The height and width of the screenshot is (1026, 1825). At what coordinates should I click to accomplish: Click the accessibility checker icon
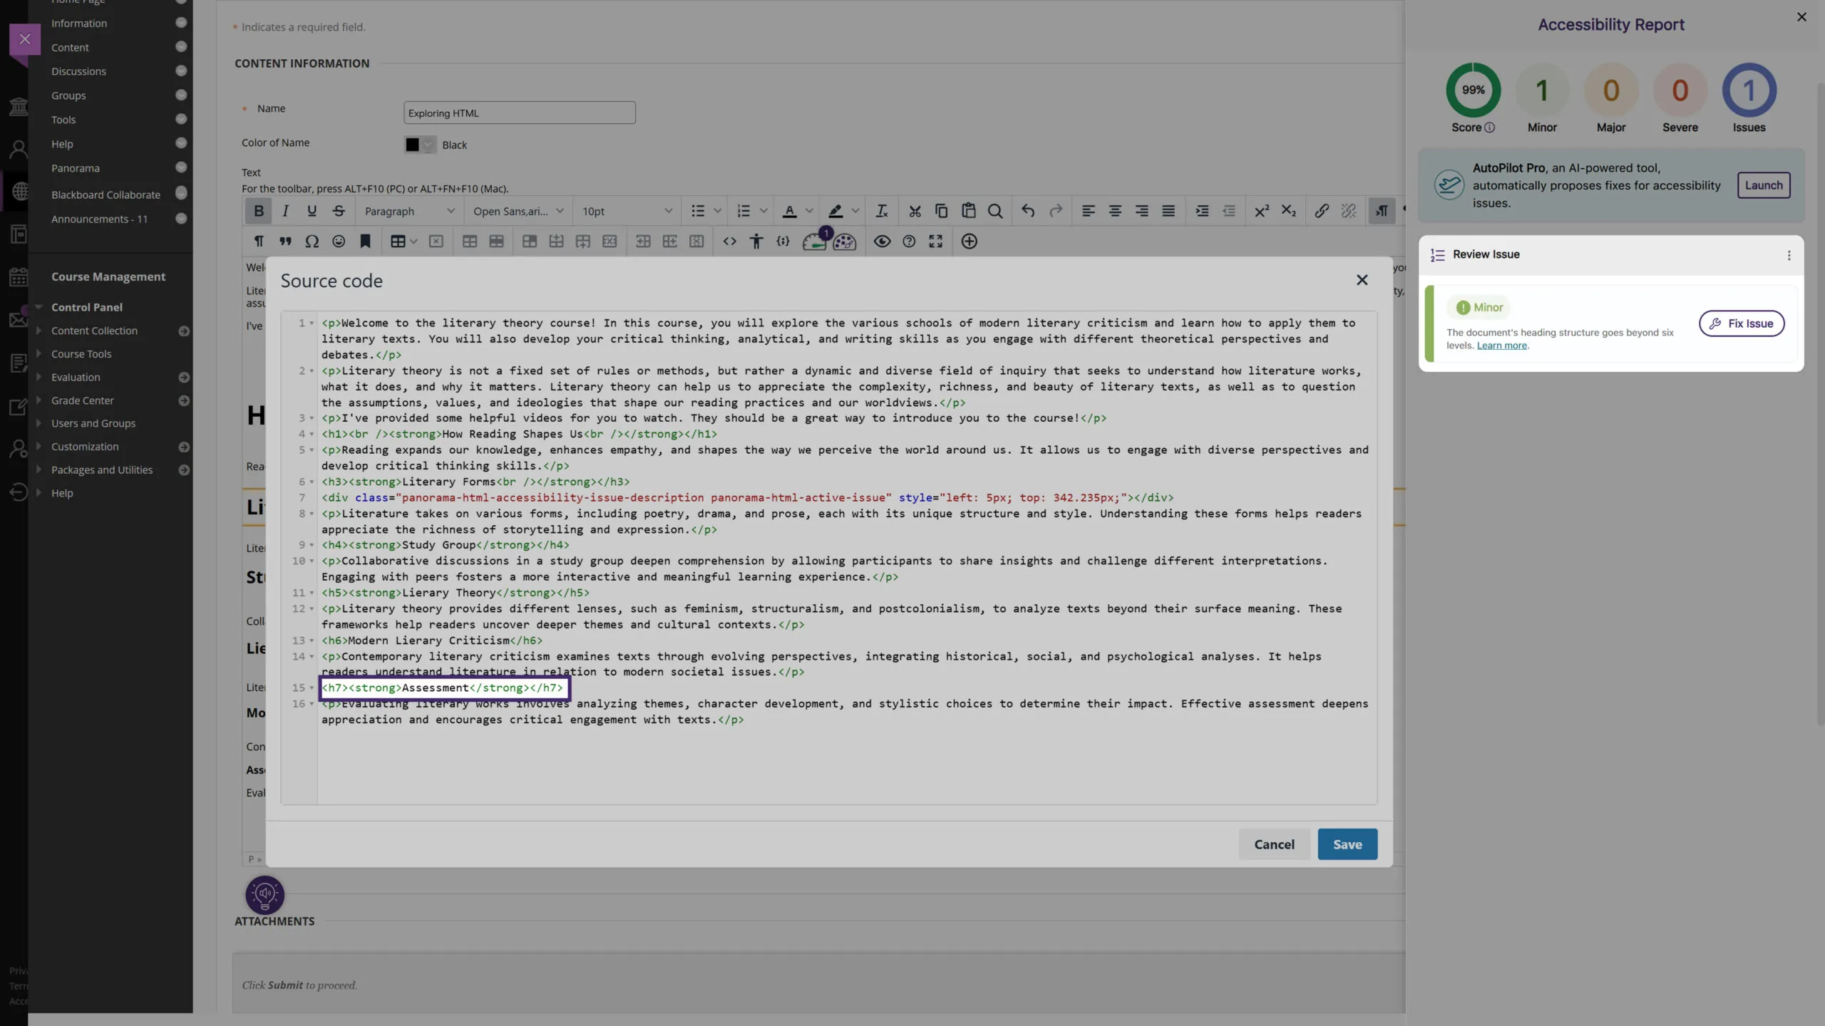pyautogui.click(x=756, y=242)
